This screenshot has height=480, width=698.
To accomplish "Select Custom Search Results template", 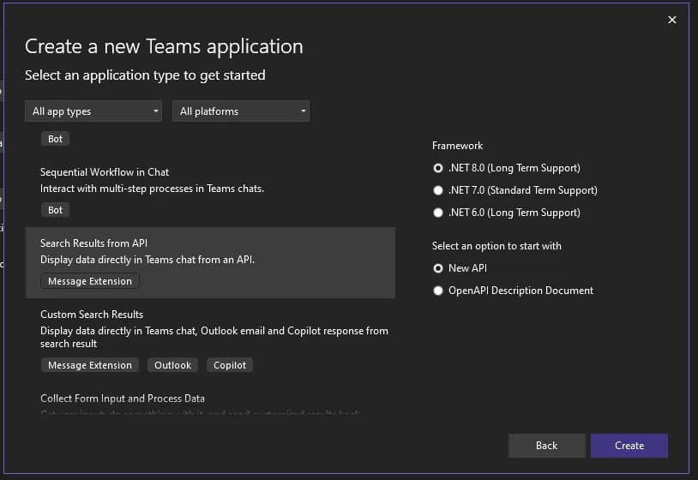I will (x=210, y=340).
